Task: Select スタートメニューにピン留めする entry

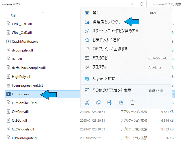Action: pyautogui.click(x=126, y=31)
